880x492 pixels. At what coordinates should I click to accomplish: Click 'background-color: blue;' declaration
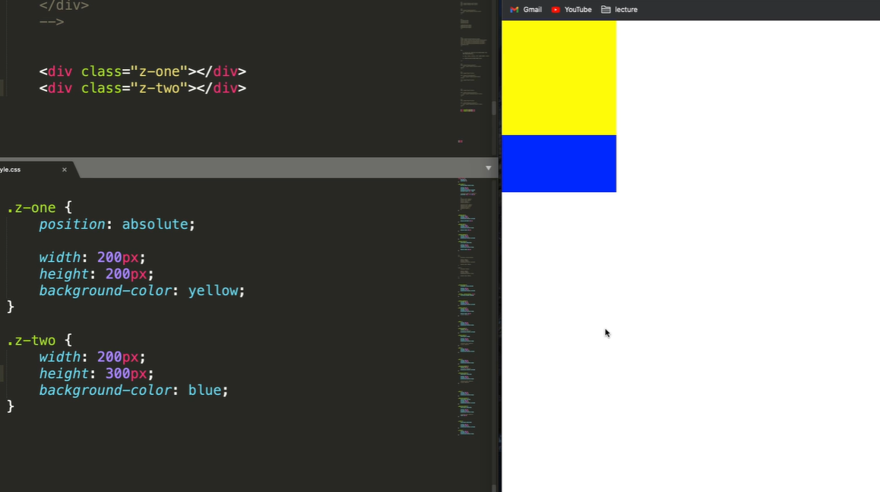click(x=134, y=390)
